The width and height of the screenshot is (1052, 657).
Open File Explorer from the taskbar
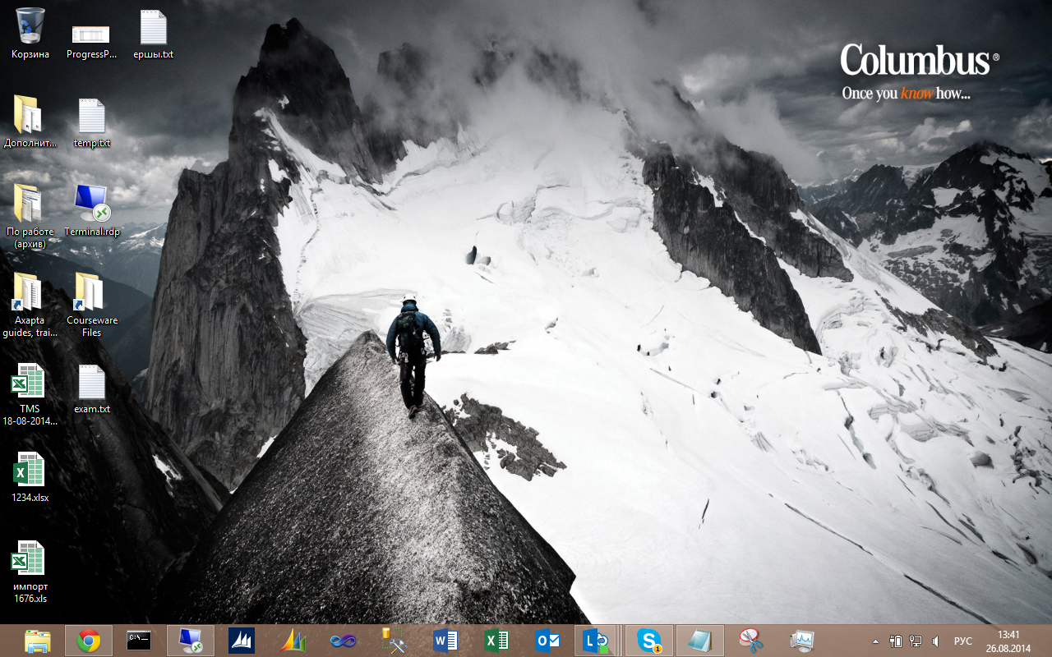pos(38,641)
